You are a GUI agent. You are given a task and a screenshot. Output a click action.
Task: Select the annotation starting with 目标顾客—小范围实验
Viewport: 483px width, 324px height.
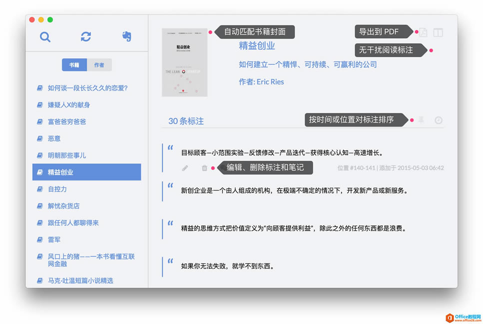[x=282, y=152]
